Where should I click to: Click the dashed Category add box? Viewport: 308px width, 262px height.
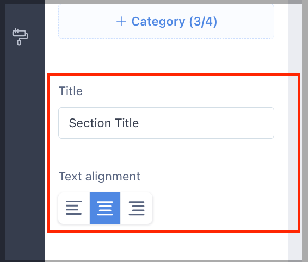point(166,21)
